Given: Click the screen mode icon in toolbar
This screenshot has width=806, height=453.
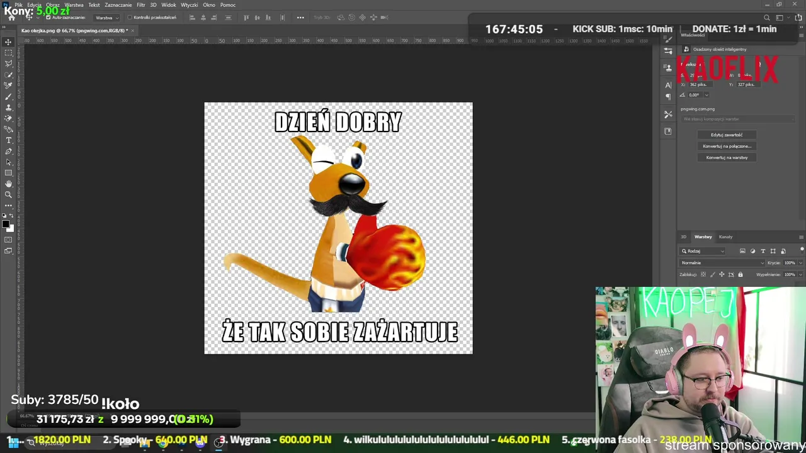Looking at the screenshot, I should 8,251.
